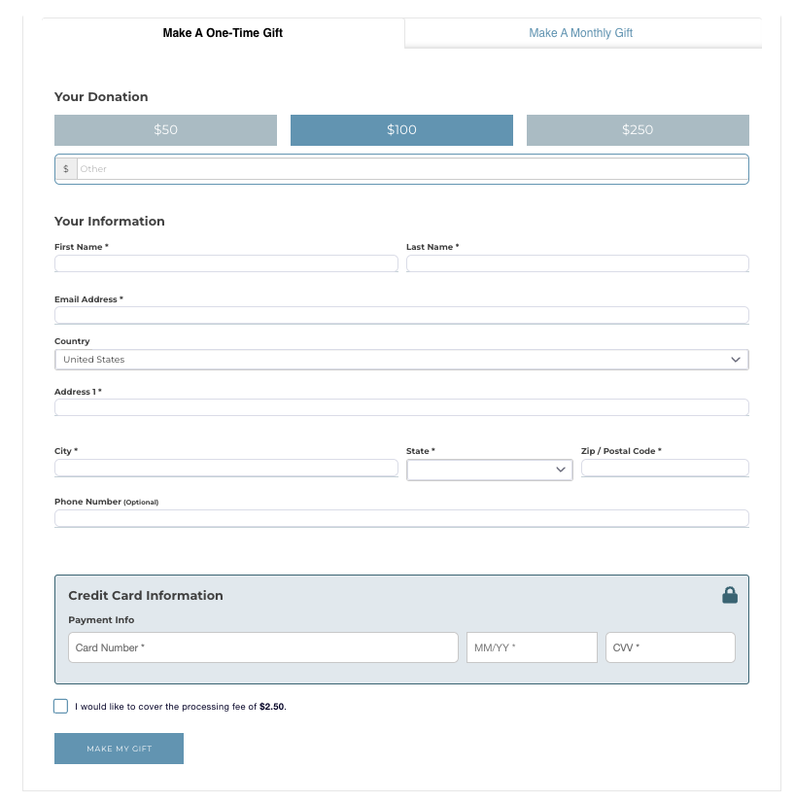Focus the City input field
The width and height of the screenshot is (795, 803).
click(x=225, y=469)
